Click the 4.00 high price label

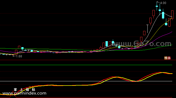point(163,3)
